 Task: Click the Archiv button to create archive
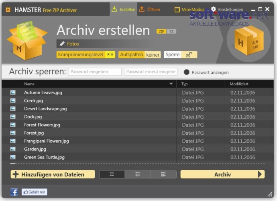click(222, 174)
